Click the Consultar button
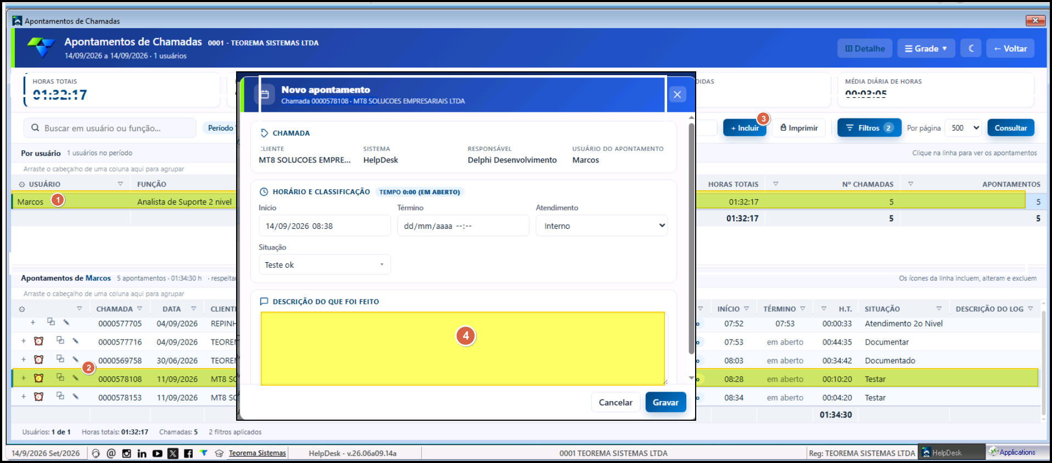This screenshot has height=463, width=1052. tap(1010, 128)
